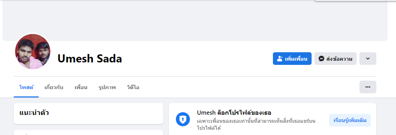The height and width of the screenshot is (135, 396).
Task: Select the โพสต์ tab
Action: (26, 87)
